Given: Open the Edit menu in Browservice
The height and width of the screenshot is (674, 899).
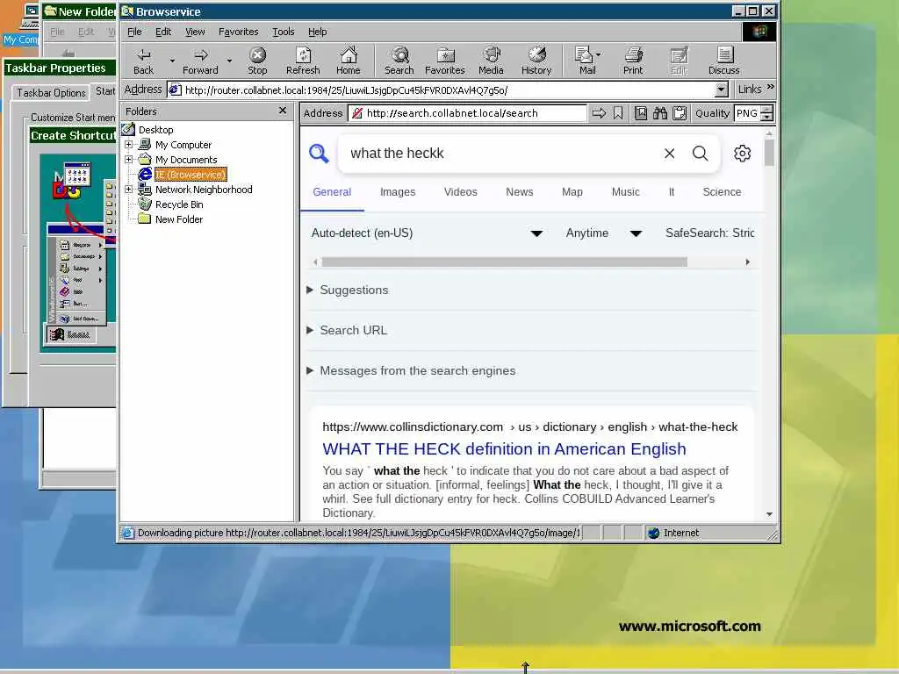Looking at the screenshot, I should [x=163, y=32].
